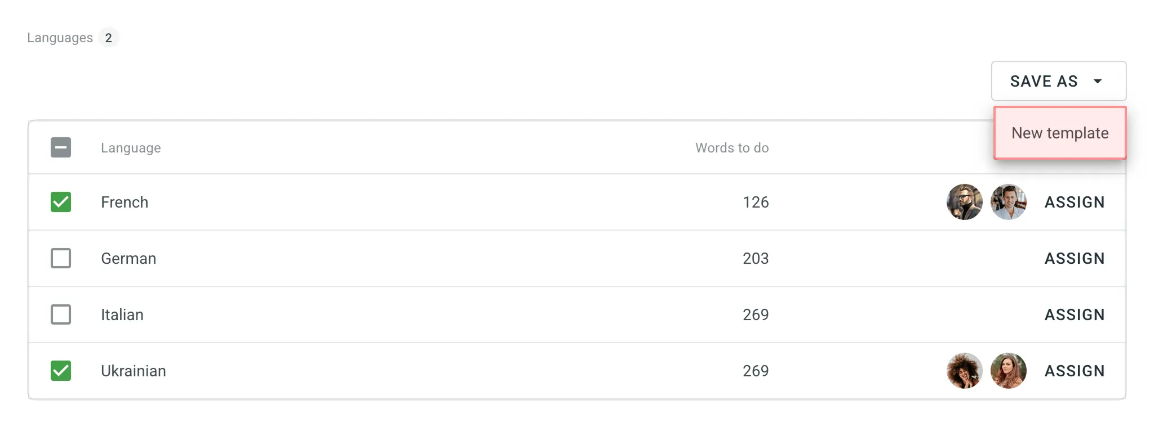Click the Language column header
Viewport: 1154px width, 432px height.
pyautogui.click(x=131, y=148)
